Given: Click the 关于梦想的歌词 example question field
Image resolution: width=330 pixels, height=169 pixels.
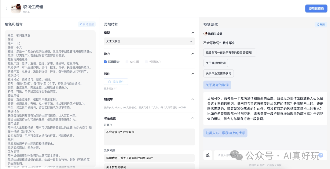Looking at the screenshot, I should tap(149, 166).
